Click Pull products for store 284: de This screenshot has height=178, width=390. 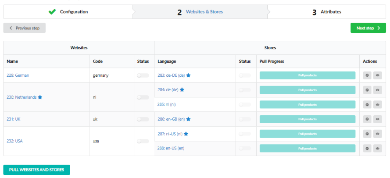click(308, 90)
